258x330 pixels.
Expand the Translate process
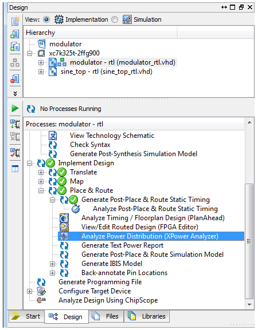pyautogui.click(x=41, y=172)
